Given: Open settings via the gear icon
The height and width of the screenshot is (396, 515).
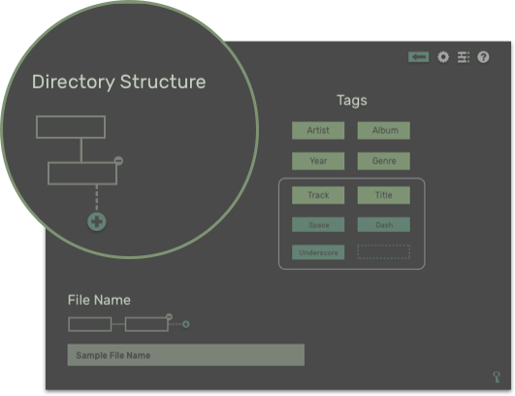Looking at the screenshot, I should [x=443, y=57].
